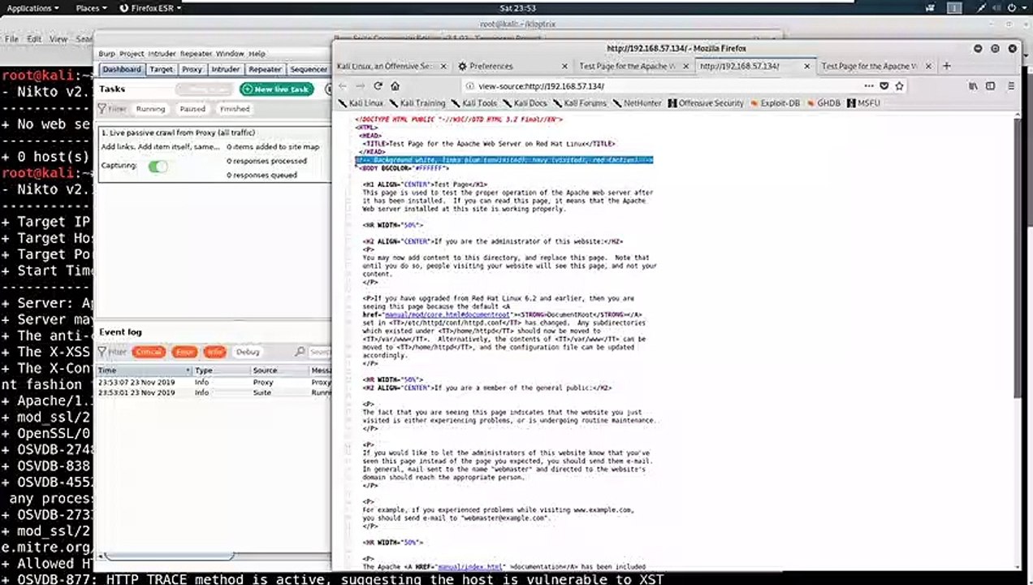This screenshot has height=585, width=1033.
Task: Click the Event log filter funnel icon
Action: (102, 352)
